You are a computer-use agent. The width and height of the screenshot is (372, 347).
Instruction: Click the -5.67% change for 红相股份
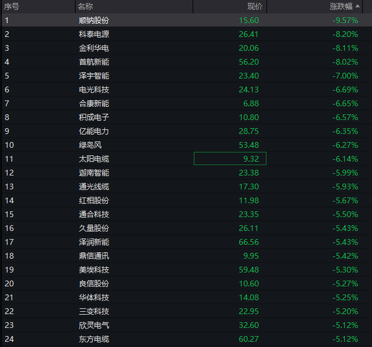(345, 200)
